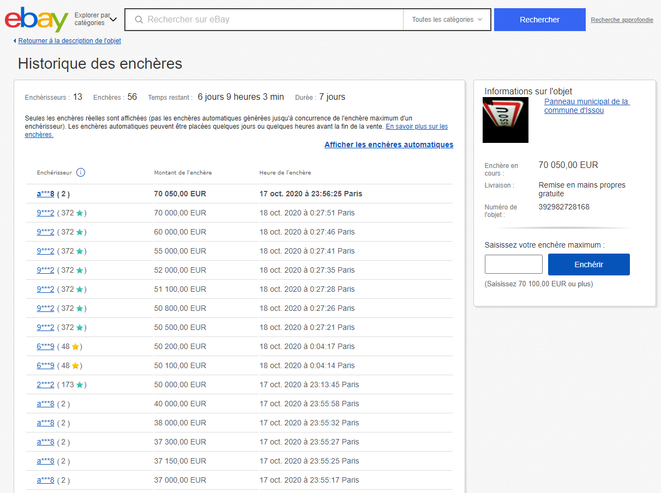Click the teal star beside the 70 000,00 EUR bid

click(x=80, y=213)
